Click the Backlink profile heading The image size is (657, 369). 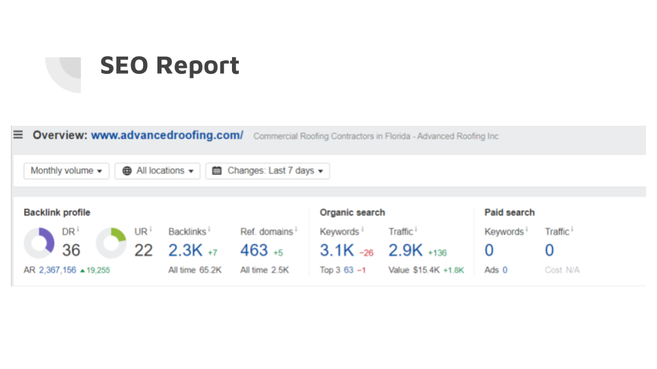coord(57,212)
